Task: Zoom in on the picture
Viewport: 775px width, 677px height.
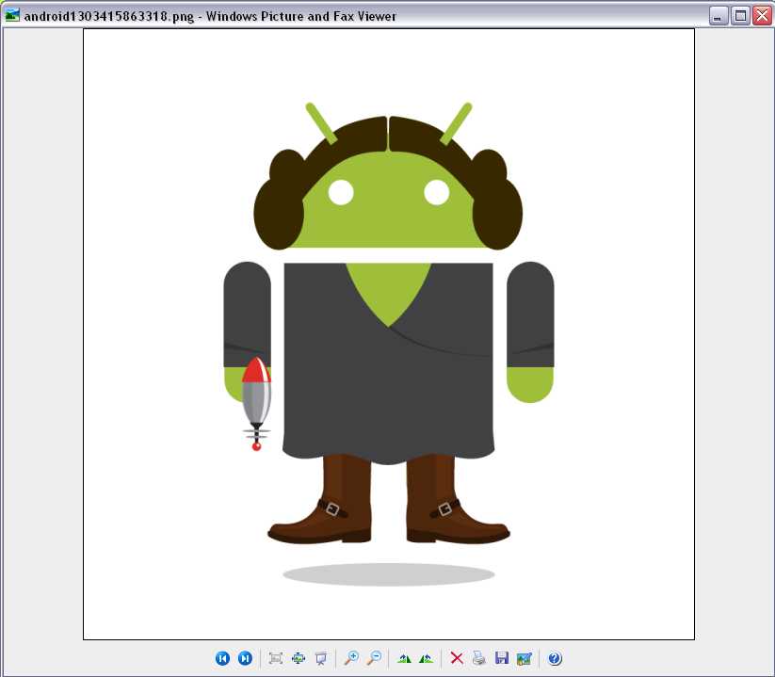Action: [x=351, y=658]
